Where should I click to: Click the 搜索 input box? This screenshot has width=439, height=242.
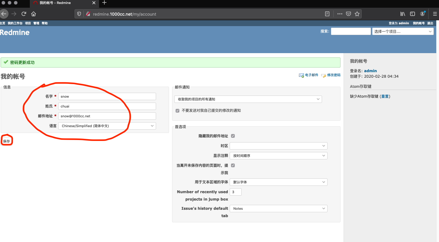coord(351,31)
